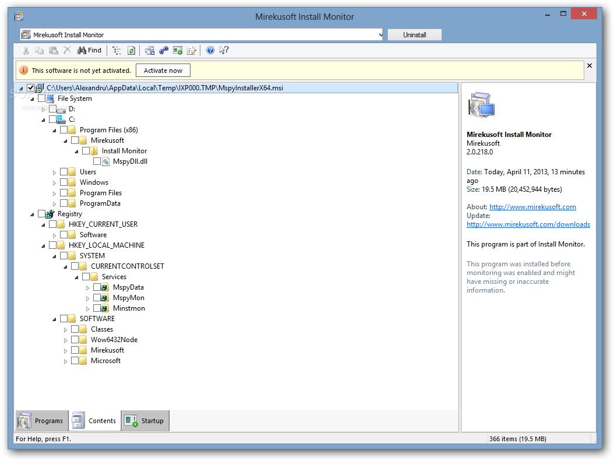614x461 pixels.
Task: Open the Find tool with binoculars
Action: pyautogui.click(x=90, y=50)
